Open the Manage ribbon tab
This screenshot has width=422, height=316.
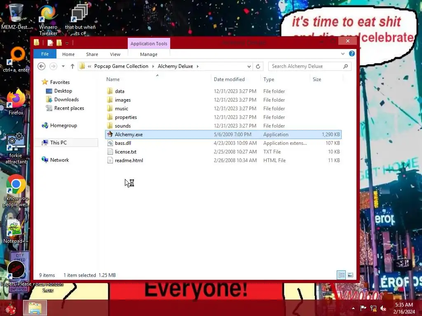[x=148, y=54]
